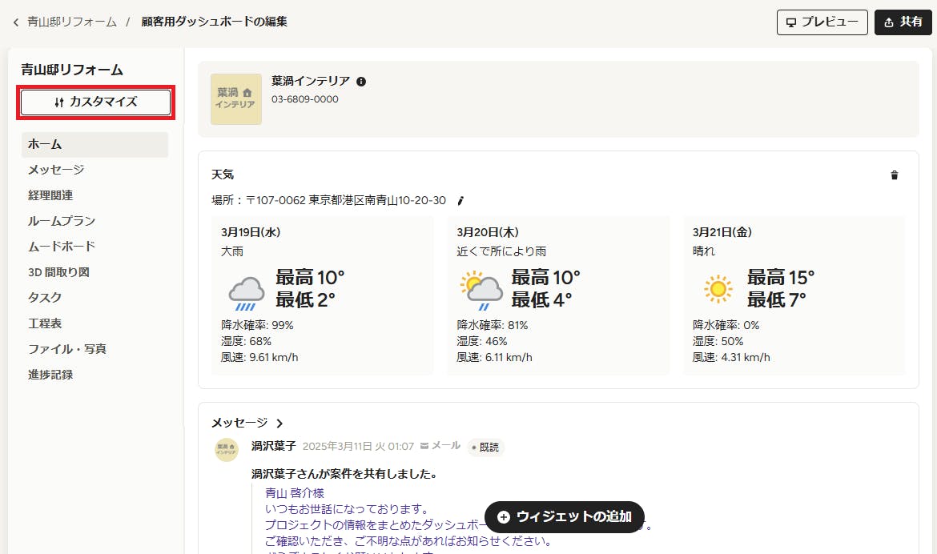The image size is (937, 554).
Task: Click the address 〒107-0062 東京都港区南青山10-20-30
Action: click(346, 200)
